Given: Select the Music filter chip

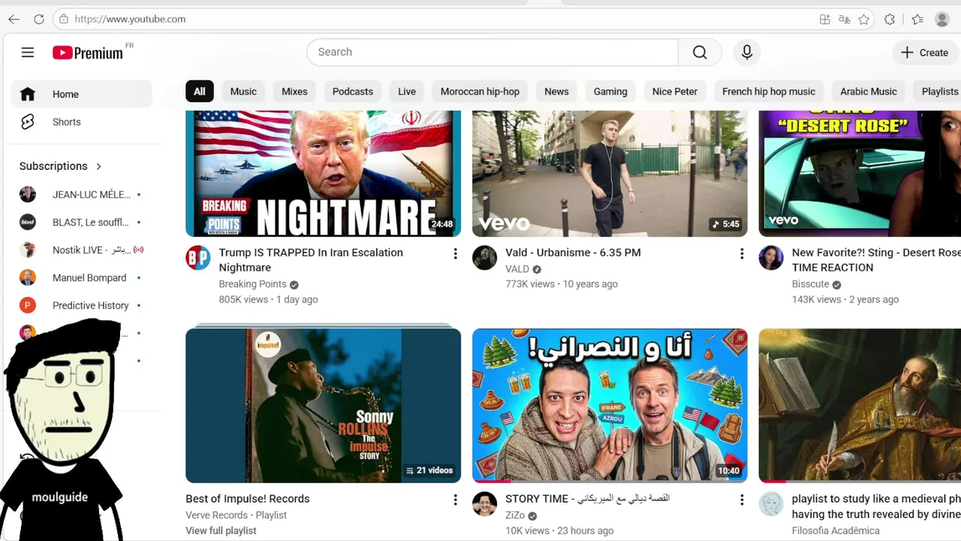Looking at the screenshot, I should (243, 92).
